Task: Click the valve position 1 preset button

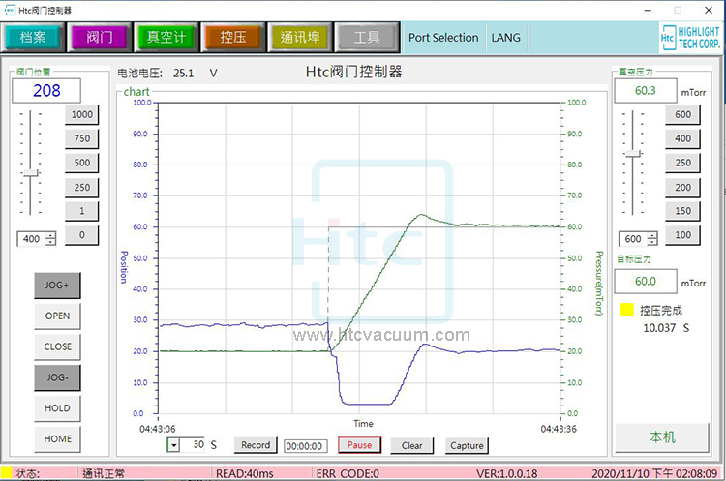Action: pos(82,211)
